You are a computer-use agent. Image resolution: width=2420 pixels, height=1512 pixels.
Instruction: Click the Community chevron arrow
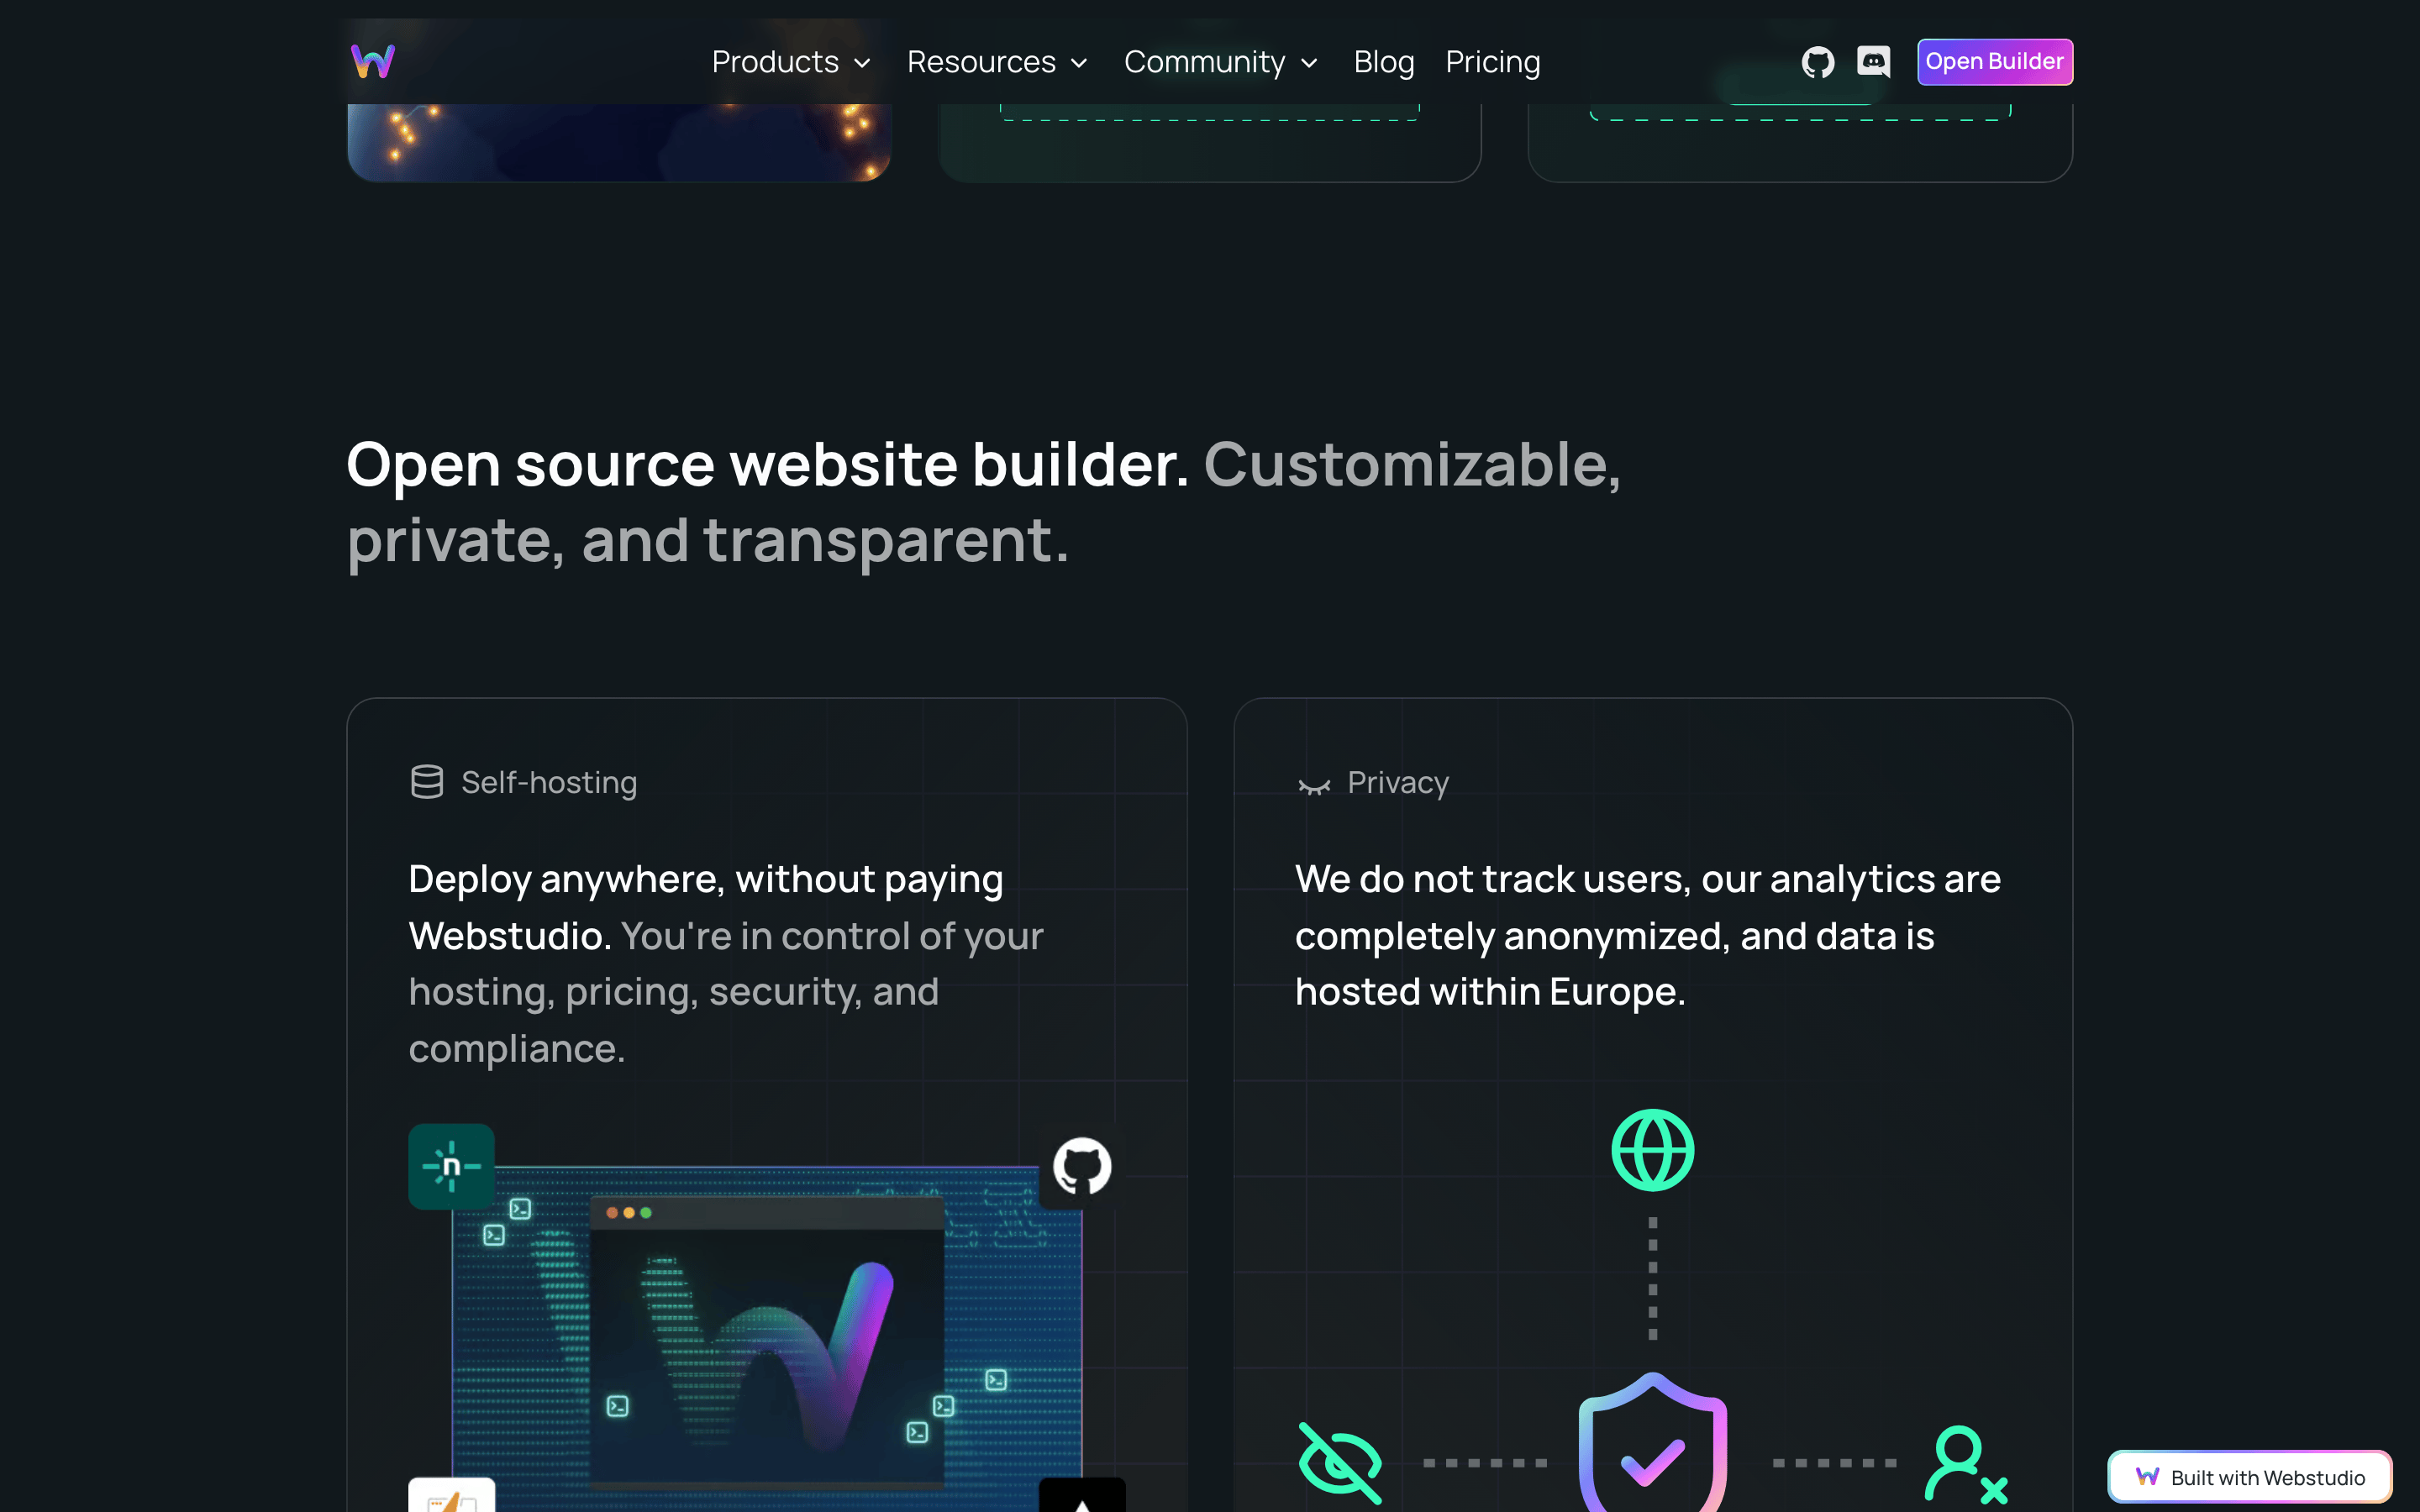[1309, 64]
